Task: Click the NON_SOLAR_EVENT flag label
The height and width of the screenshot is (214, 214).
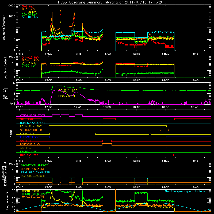Action: click(x=32, y=123)
